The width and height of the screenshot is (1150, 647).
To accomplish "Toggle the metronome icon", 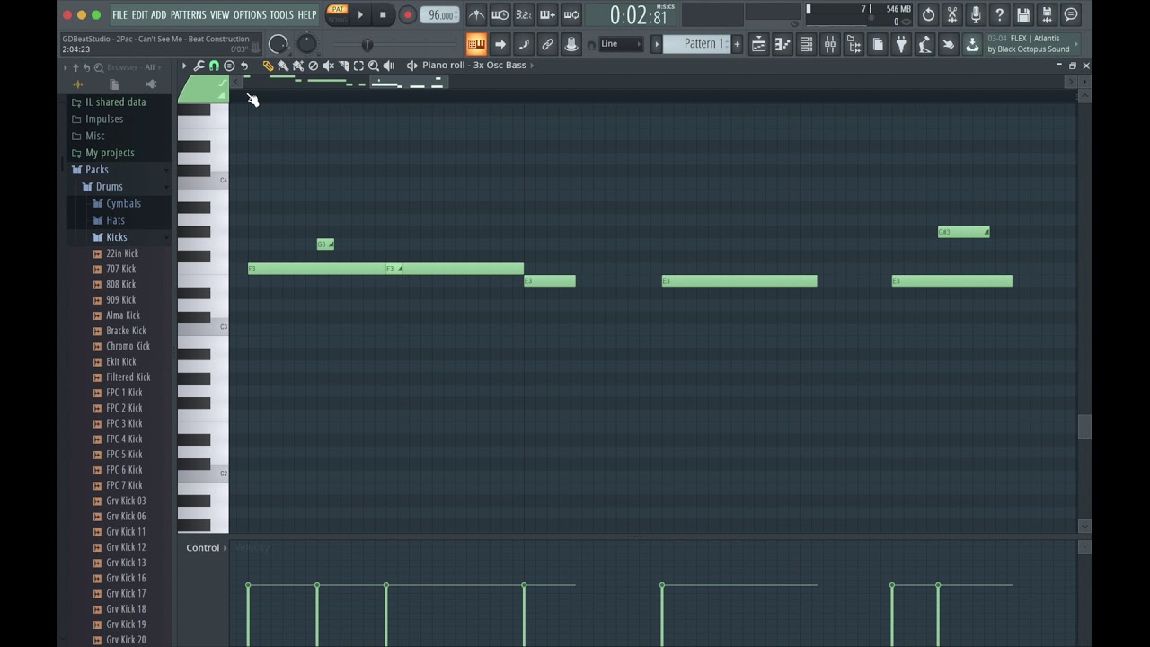I will point(476,14).
